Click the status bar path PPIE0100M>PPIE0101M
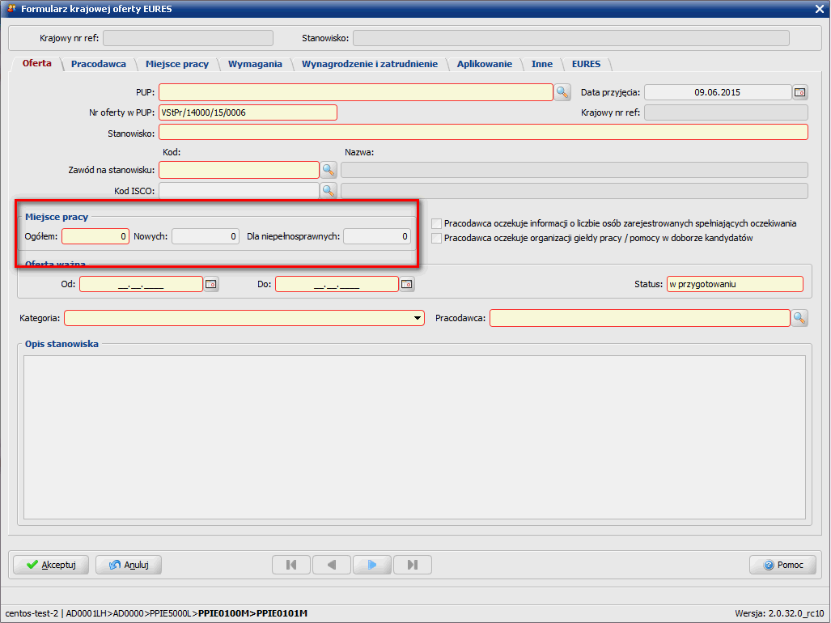This screenshot has height=623, width=831. pos(252,613)
